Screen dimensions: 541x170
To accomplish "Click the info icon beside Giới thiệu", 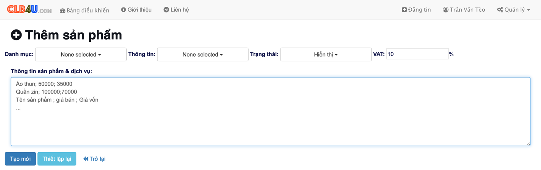I will click(x=123, y=10).
